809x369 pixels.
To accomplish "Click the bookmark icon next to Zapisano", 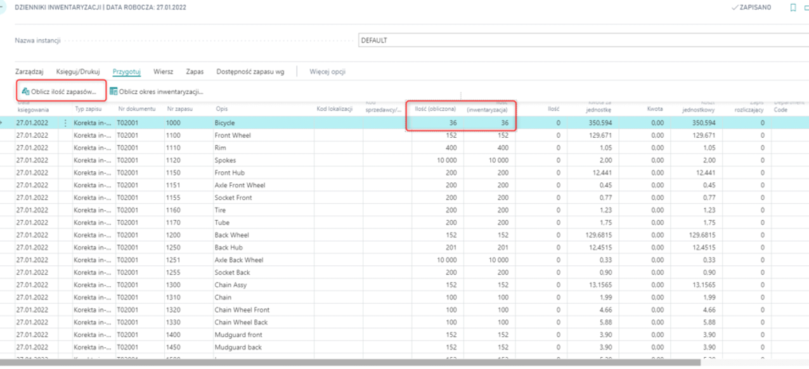I will pos(792,7).
